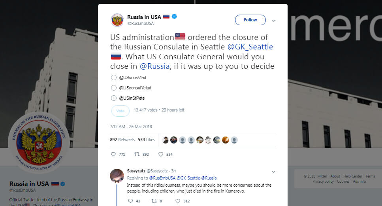The image size is (382, 206).
Task: Submit the poll with the Vote button
Action: point(120,111)
